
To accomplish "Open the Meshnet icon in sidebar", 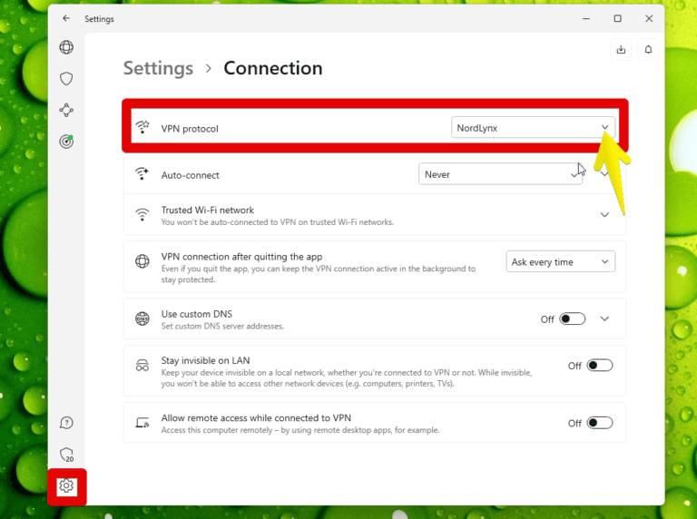I will click(66, 110).
